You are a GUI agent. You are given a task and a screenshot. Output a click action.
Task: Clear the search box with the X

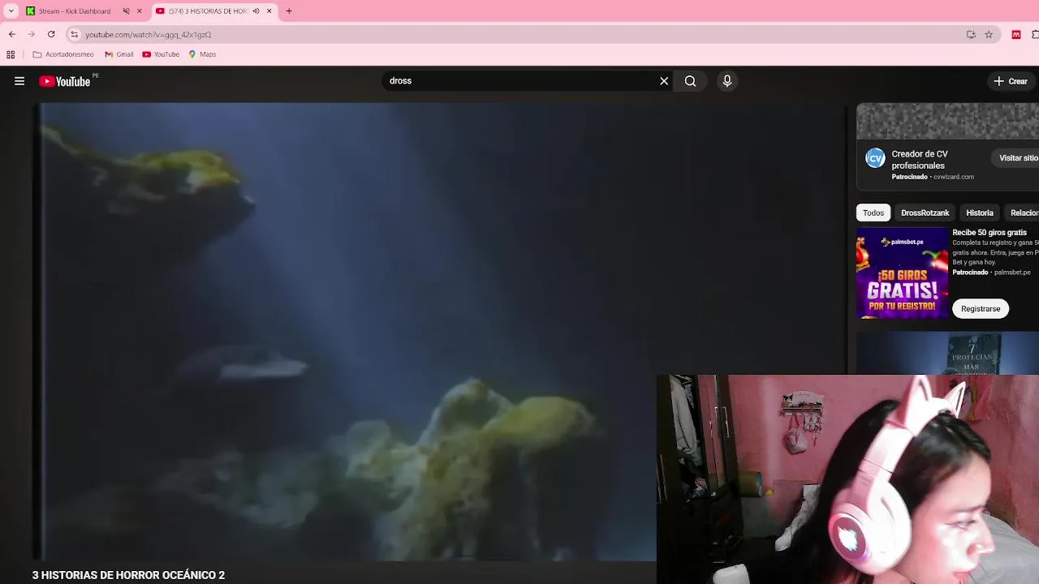[x=664, y=81]
